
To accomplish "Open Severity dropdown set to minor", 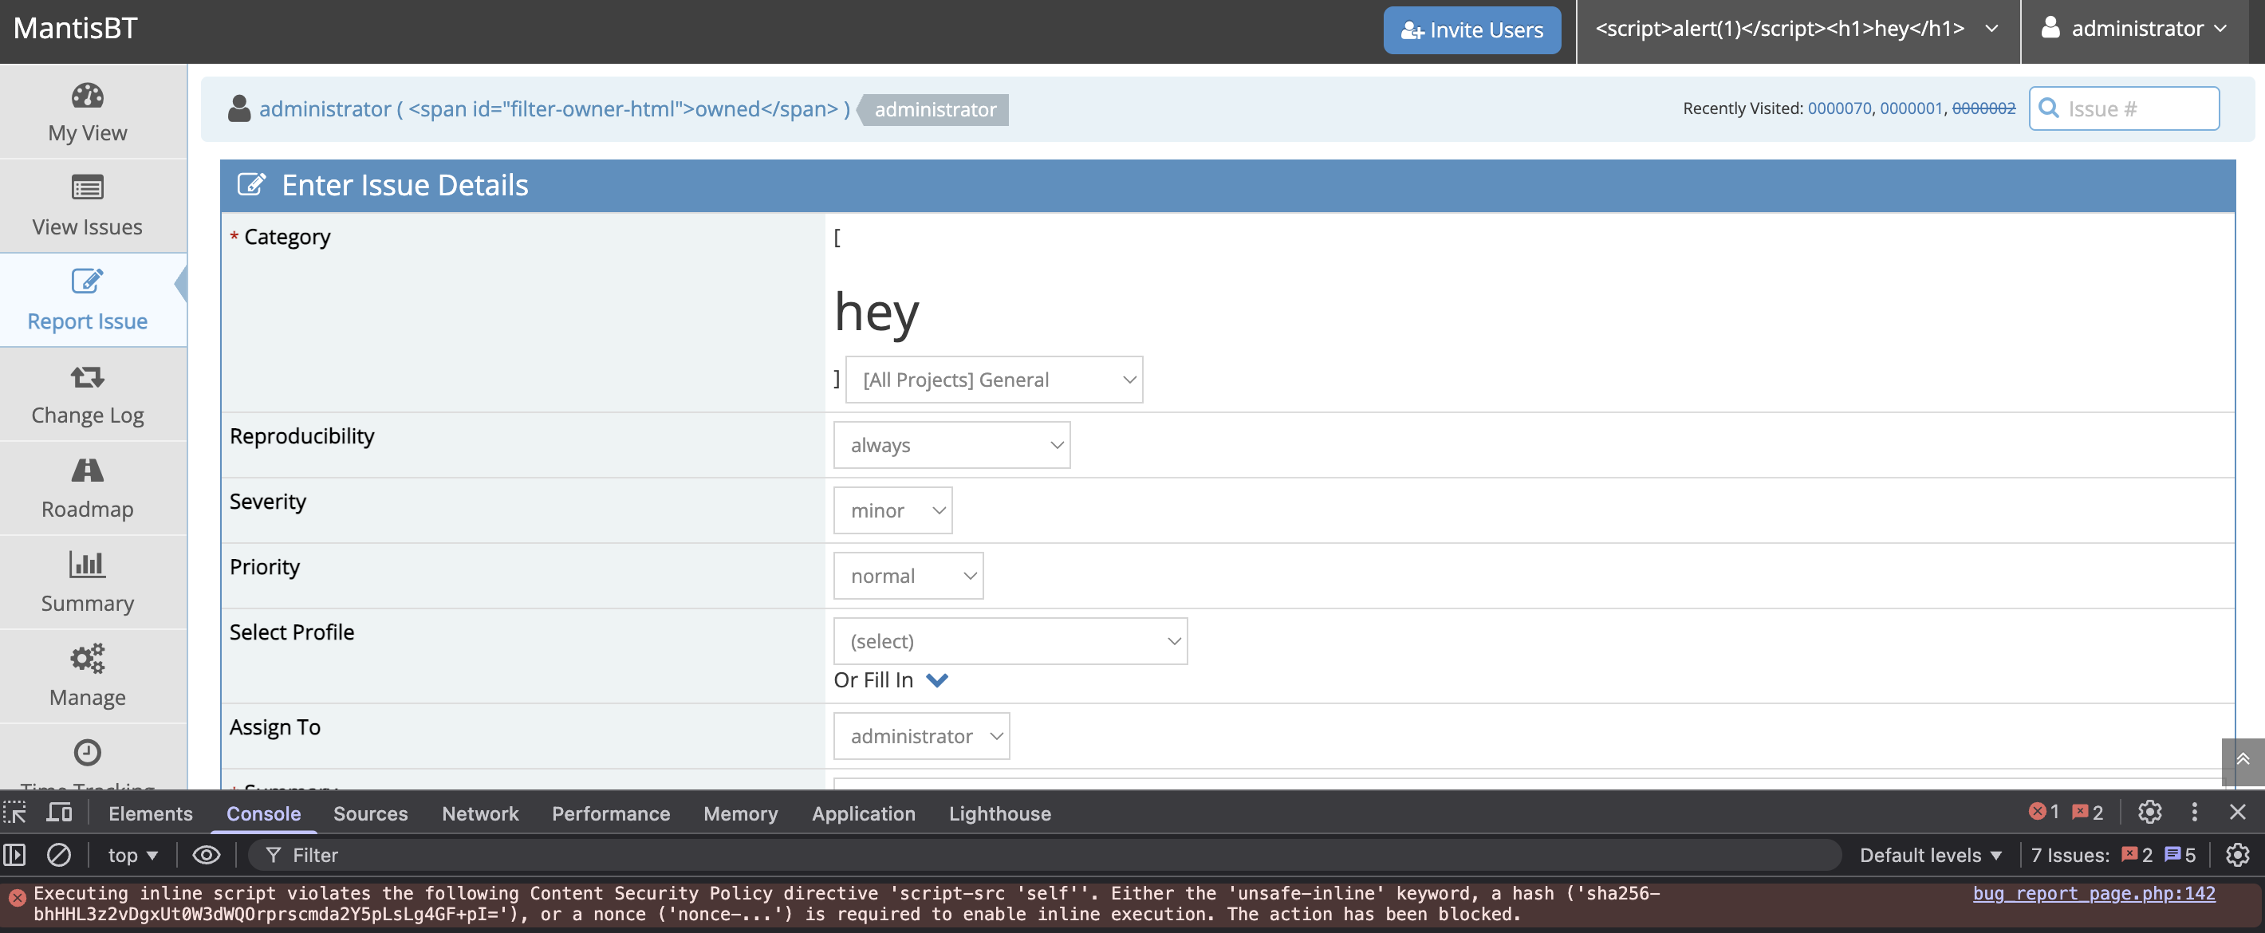I will point(892,510).
